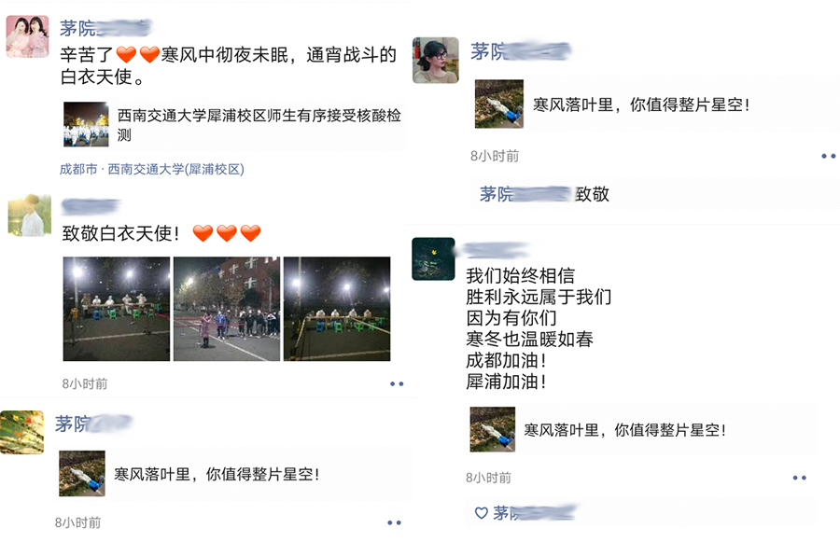This screenshot has width=840, height=542.
Task: View first night photo of testing tables
Action: [117, 309]
